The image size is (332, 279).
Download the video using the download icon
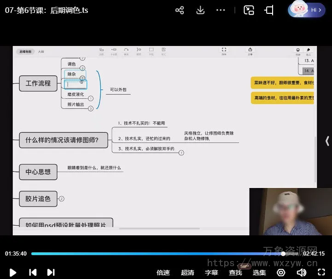click(x=200, y=10)
